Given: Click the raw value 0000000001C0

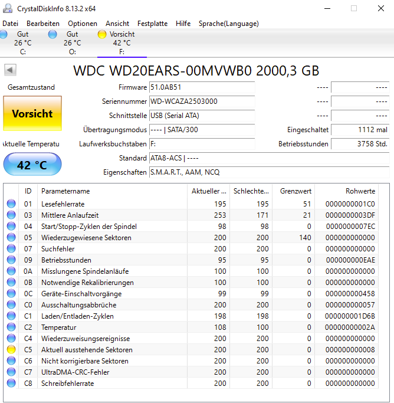Looking at the screenshot, I should (350, 204).
